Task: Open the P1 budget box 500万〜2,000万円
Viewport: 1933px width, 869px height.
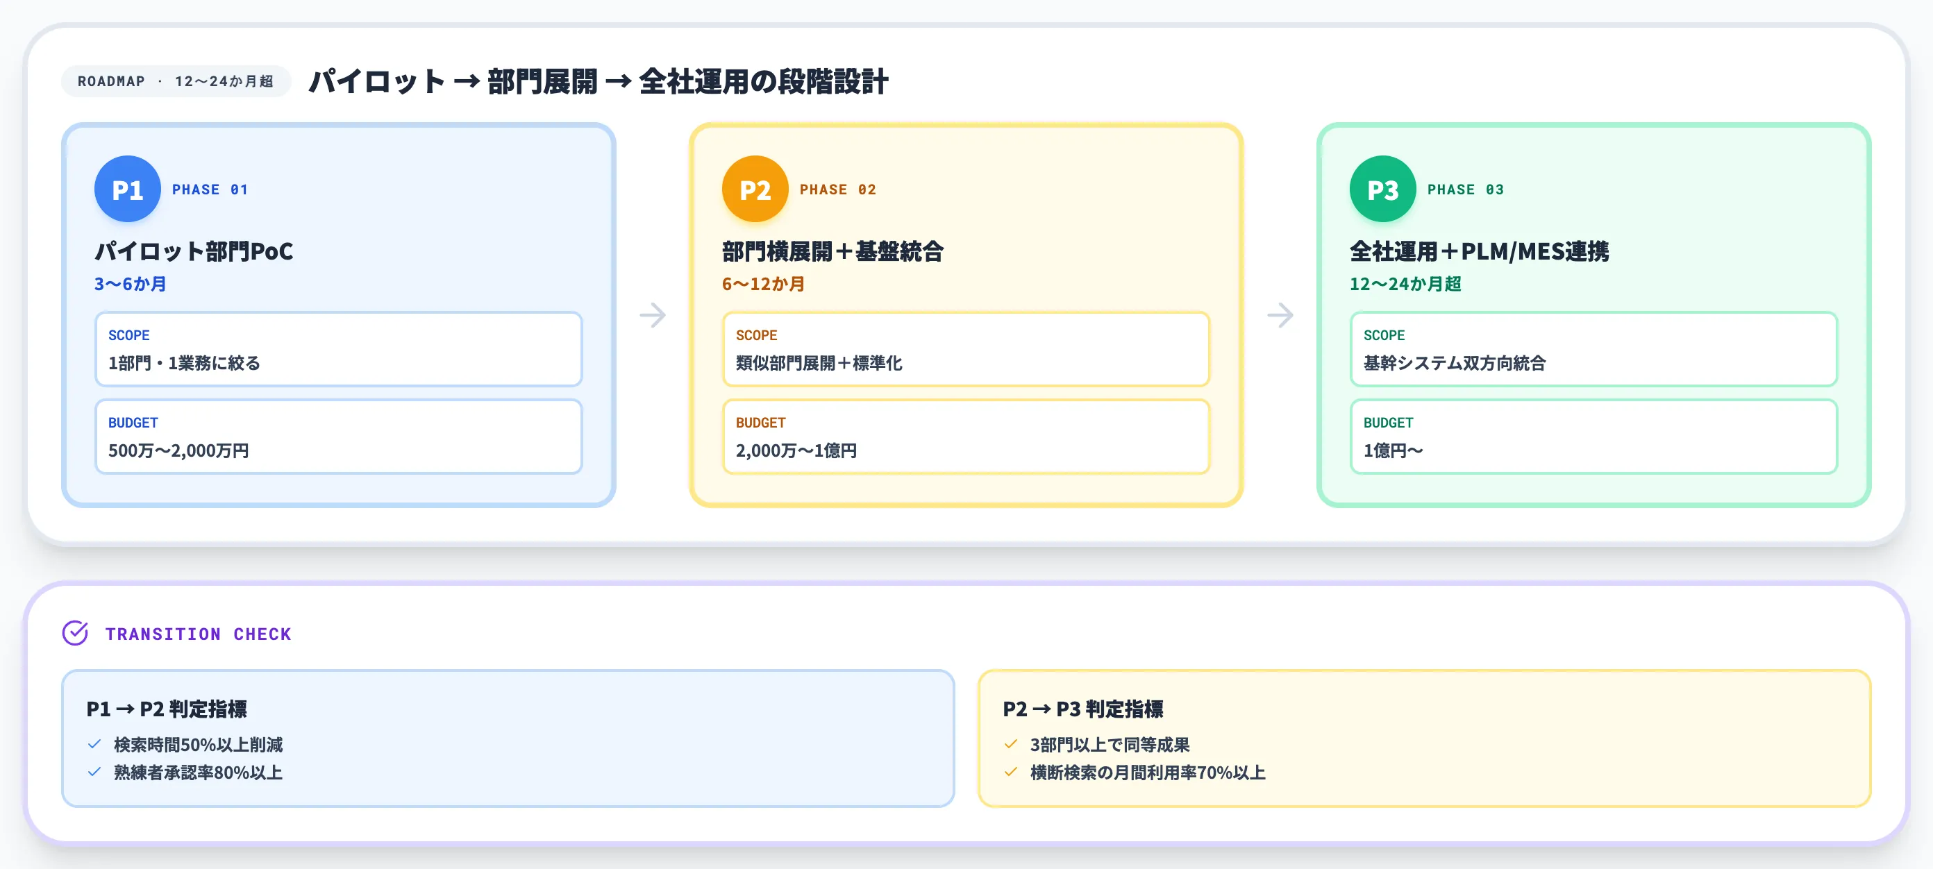Action: coord(338,437)
